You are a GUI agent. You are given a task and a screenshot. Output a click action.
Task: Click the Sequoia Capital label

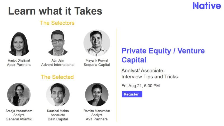pyautogui.click(x=97, y=65)
